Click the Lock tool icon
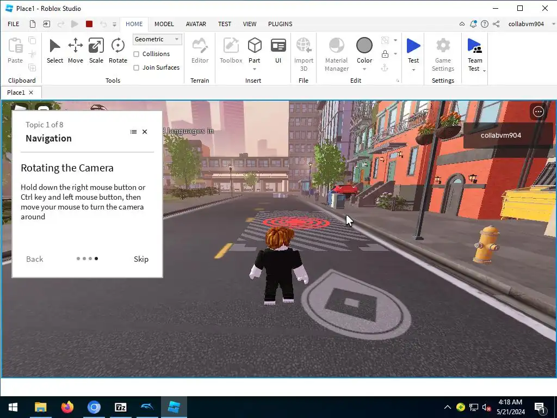 tap(385, 54)
